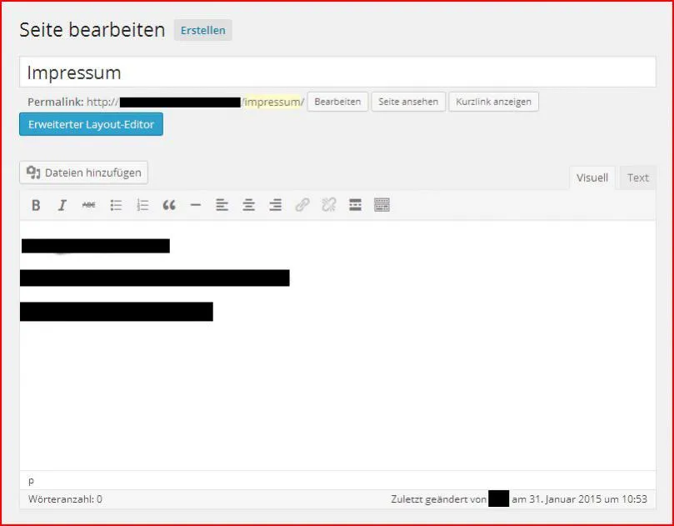This screenshot has width=674, height=526.
Task: Insert a horizontal line
Action: click(196, 205)
